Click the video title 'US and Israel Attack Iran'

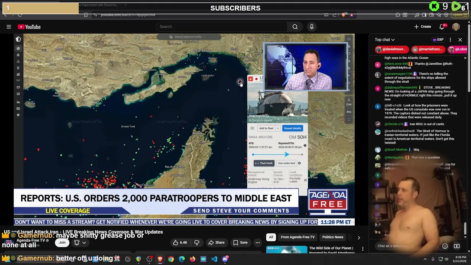tap(83, 232)
